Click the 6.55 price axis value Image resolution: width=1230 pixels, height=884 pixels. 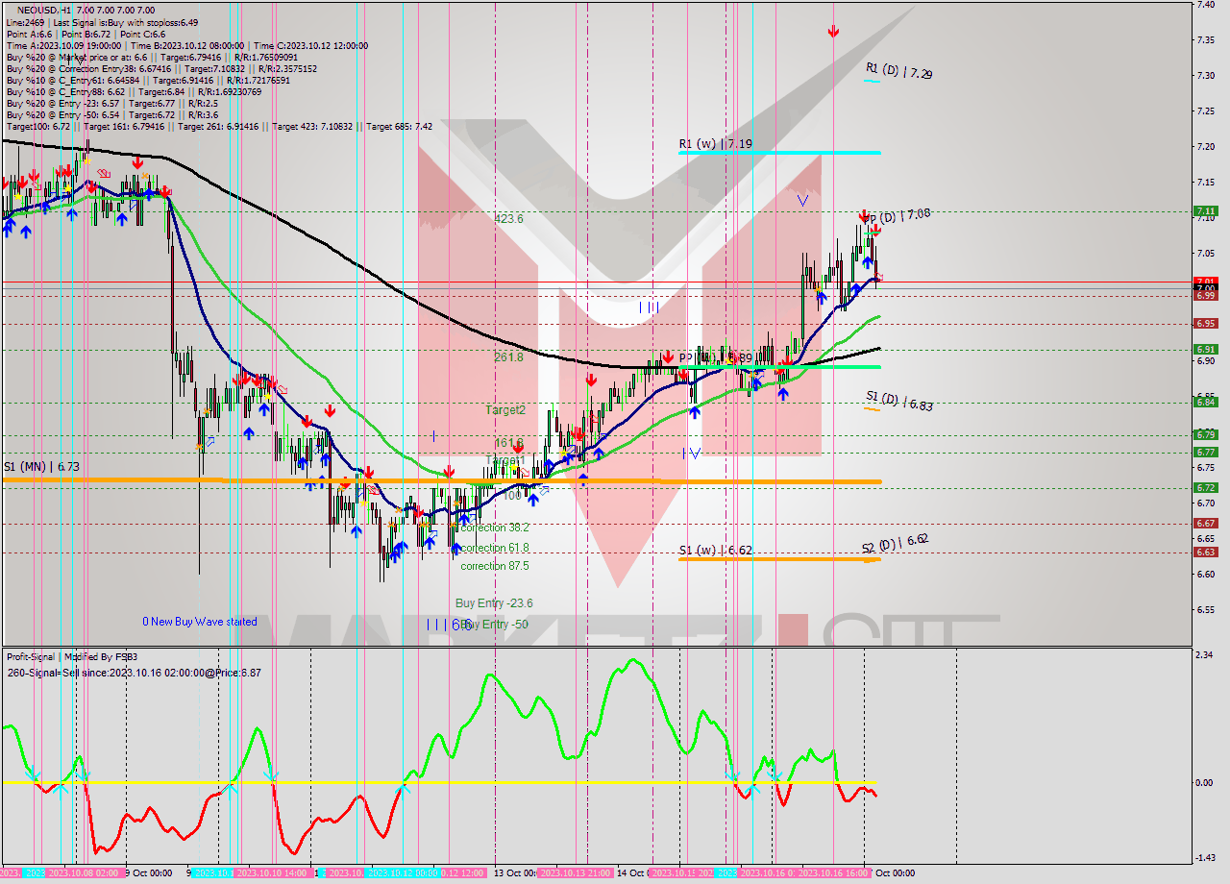1205,609
